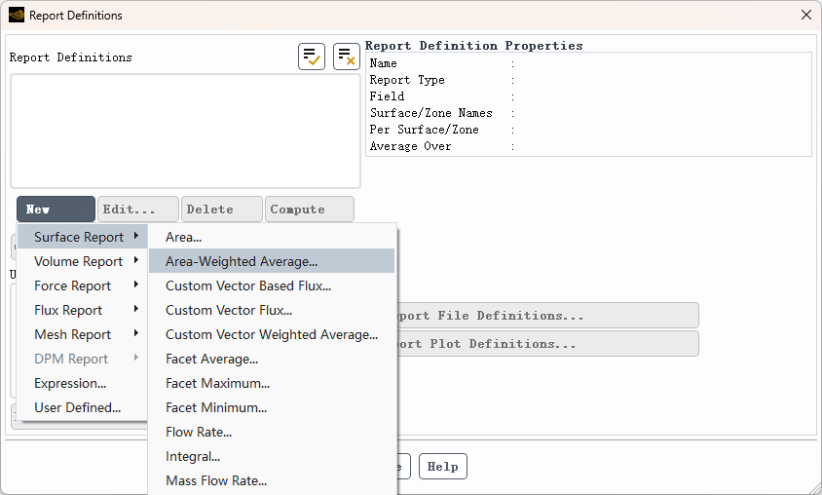Choose Integral... surface report
The image size is (822, 495).
click(193, 456)
